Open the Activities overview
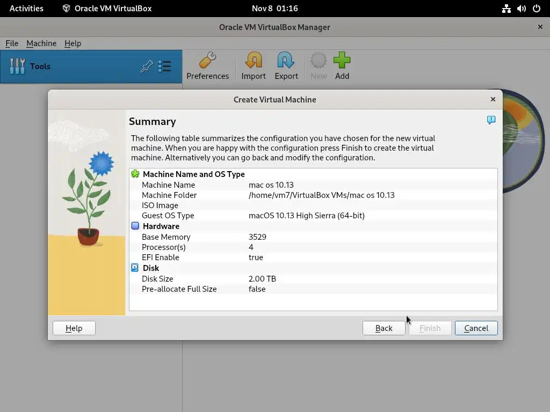This screenshot has height=412, width=550. coord(26,9)
